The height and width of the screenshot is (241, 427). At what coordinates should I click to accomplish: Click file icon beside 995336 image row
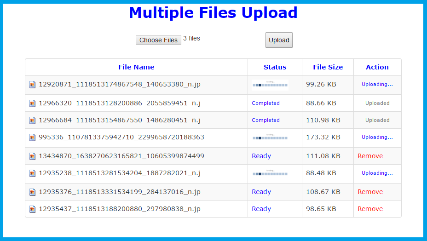coord(33,138)
